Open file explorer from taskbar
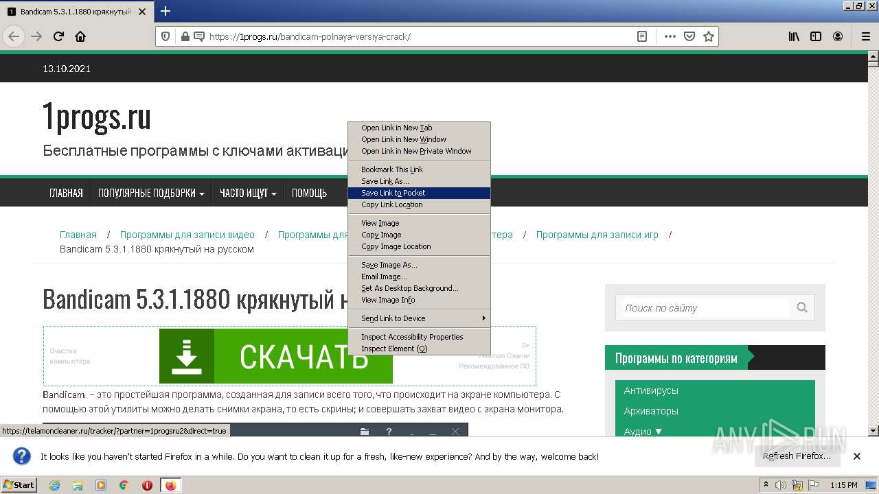Viewport: 879px width, 494px height. [78, 485]
